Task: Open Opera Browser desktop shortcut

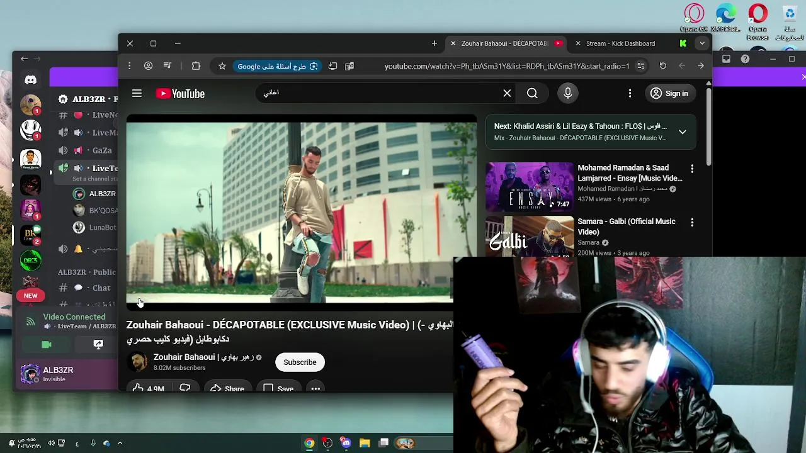Action: pyautogui.click(x=758, y=21)
